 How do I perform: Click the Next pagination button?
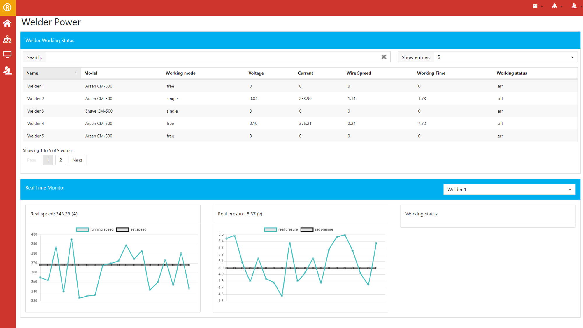point(77,160)
